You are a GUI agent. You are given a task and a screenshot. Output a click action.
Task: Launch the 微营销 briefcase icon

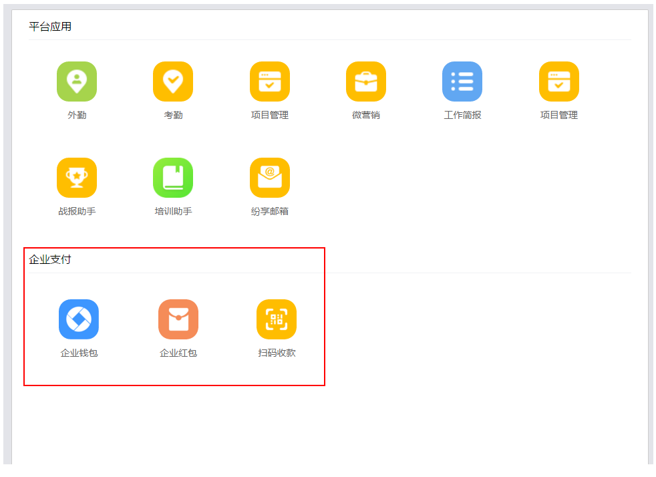pyautogui.click(x=366, y=82)
